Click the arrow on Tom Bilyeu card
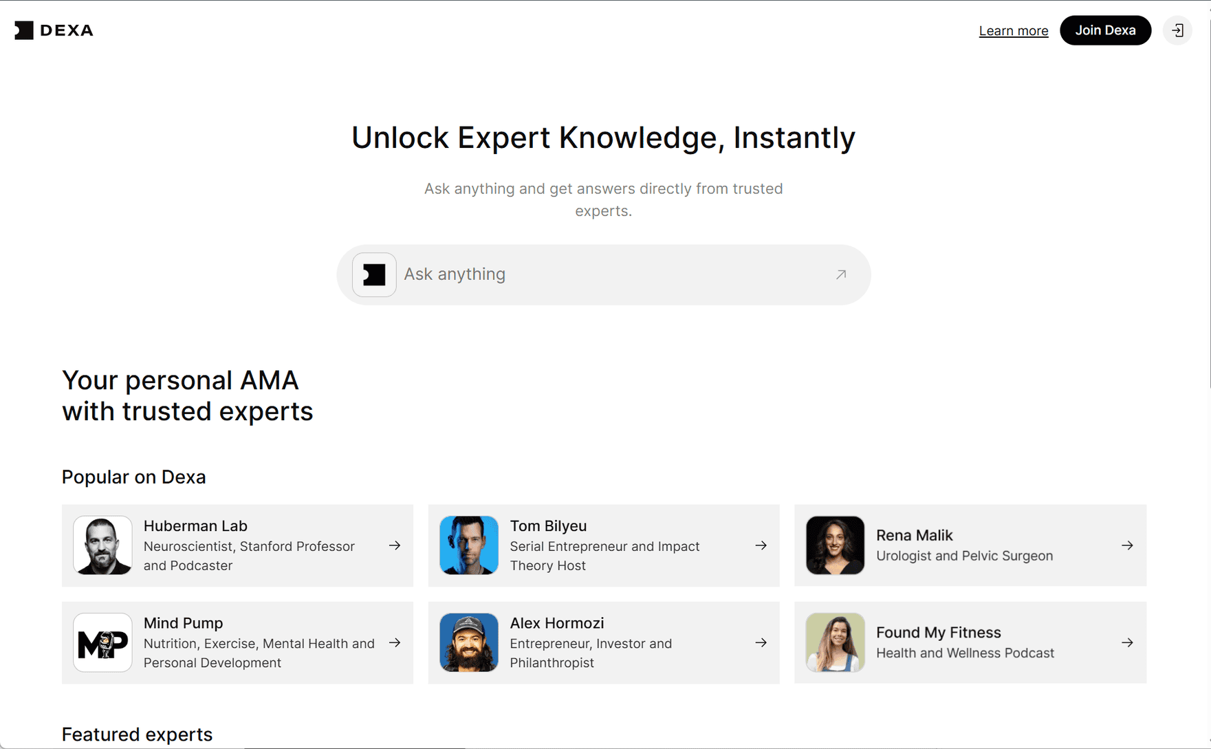 pyautogui.click(x=761, y=545)
